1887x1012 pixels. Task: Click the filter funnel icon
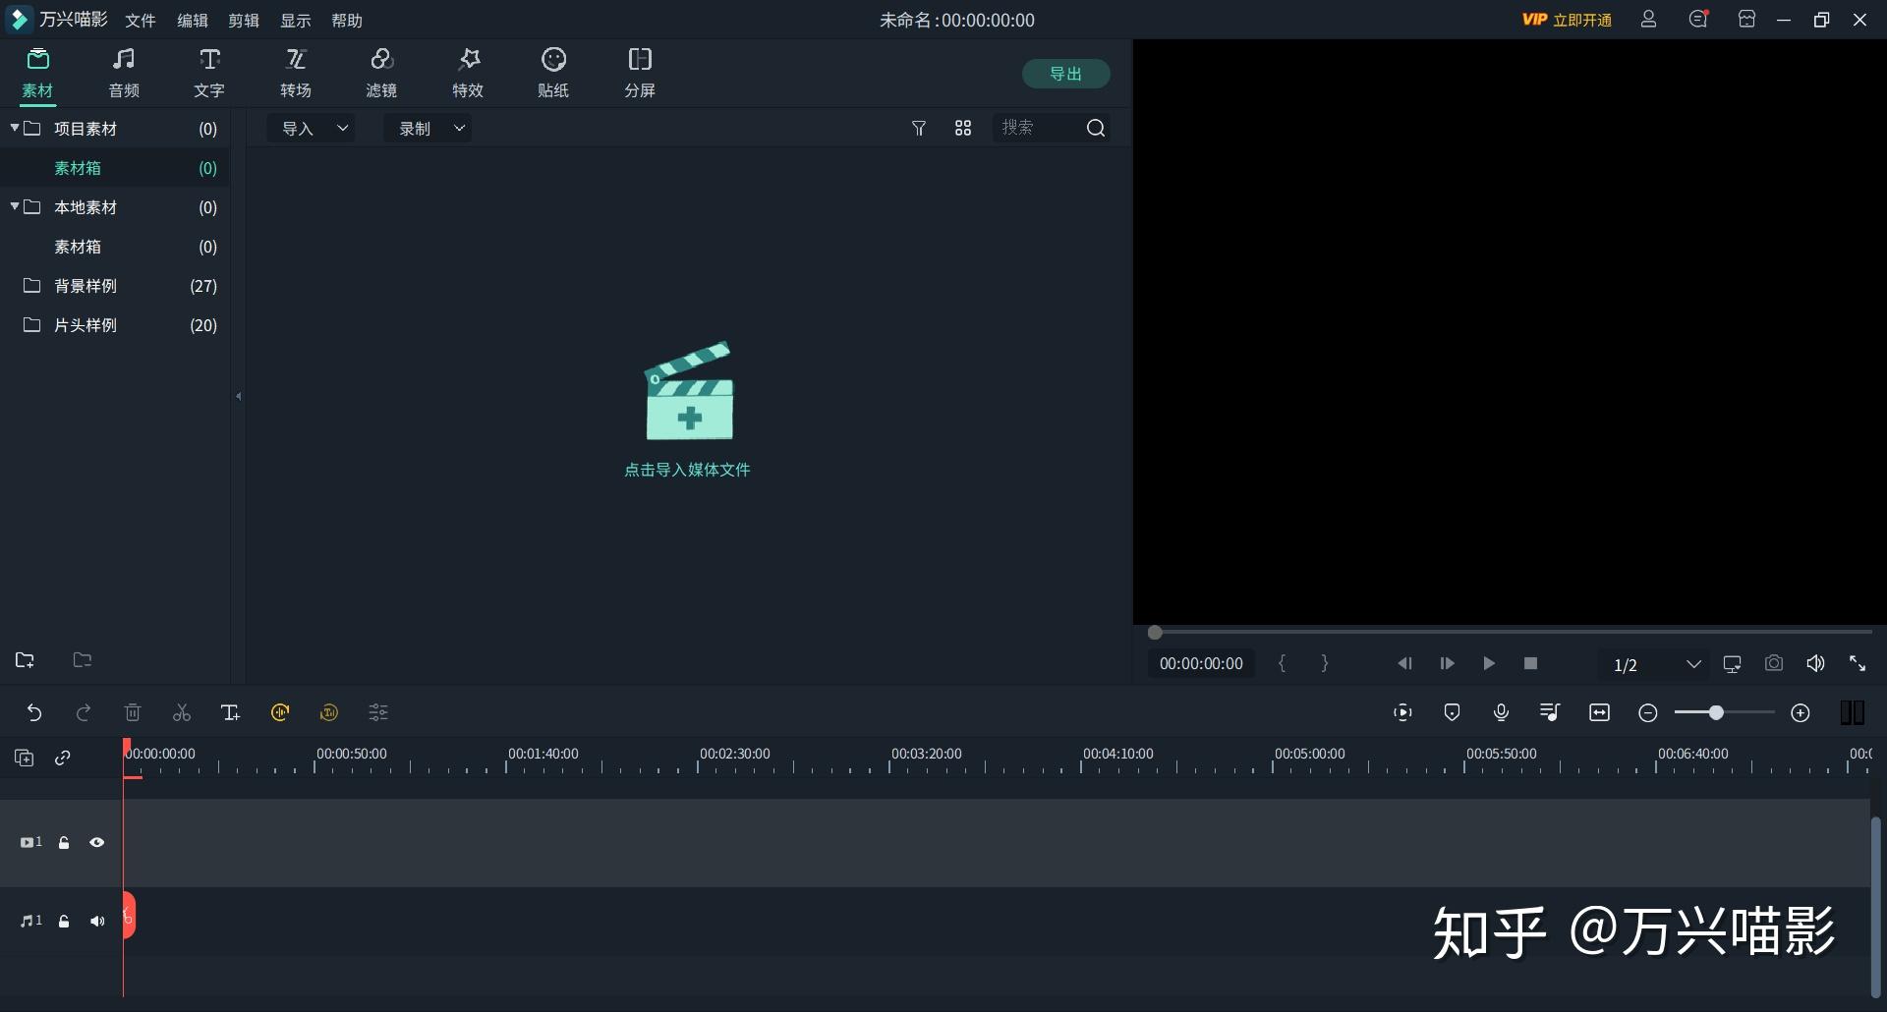919,128
